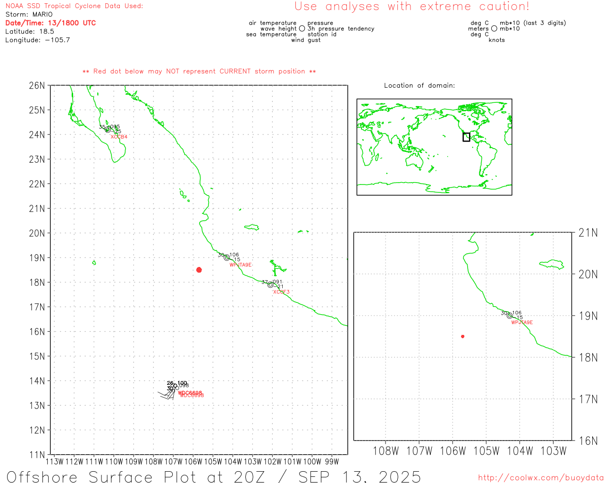This screenshot has width=604, height=483.
Task: Click the small red storm dot in zoomed inset map
Action: (463, 336)
